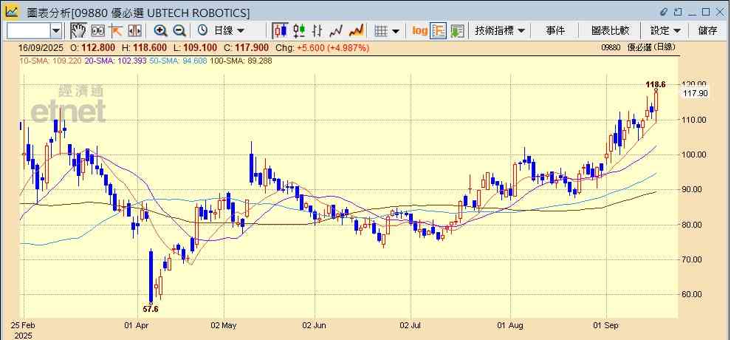
Task: Toggle the data legend panel icon
Action: (x=438, y=31)
